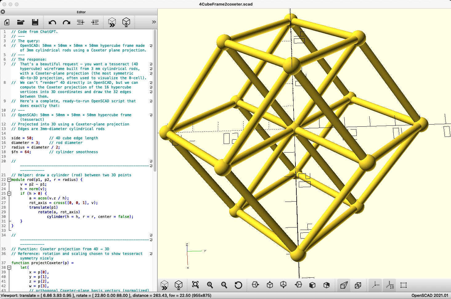Click the editor's vertical scrollbar

(155, 100)
